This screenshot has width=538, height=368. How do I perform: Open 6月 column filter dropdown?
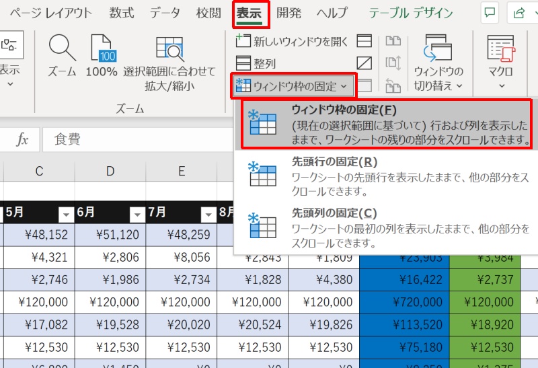tap(137, 215)
